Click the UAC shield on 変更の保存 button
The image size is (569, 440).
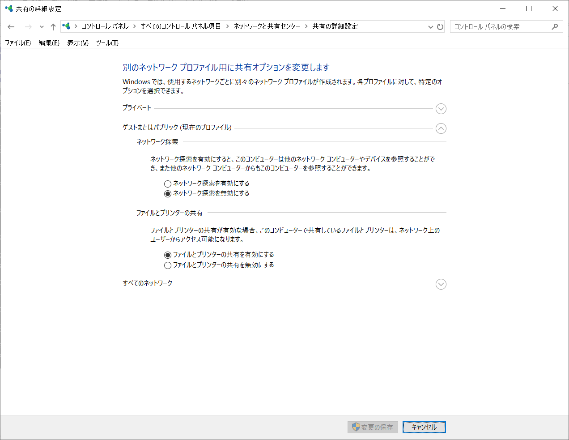click(x=357, y=427)
